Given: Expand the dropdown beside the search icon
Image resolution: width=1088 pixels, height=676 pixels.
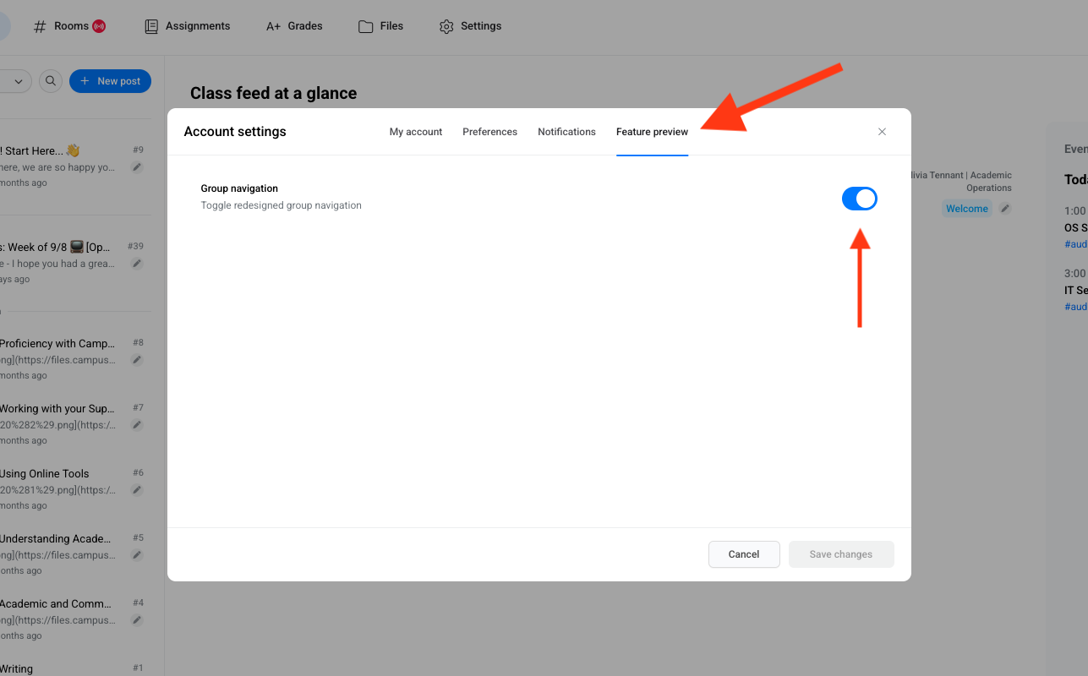Looking at the screenshot, I should pos(18,81).
